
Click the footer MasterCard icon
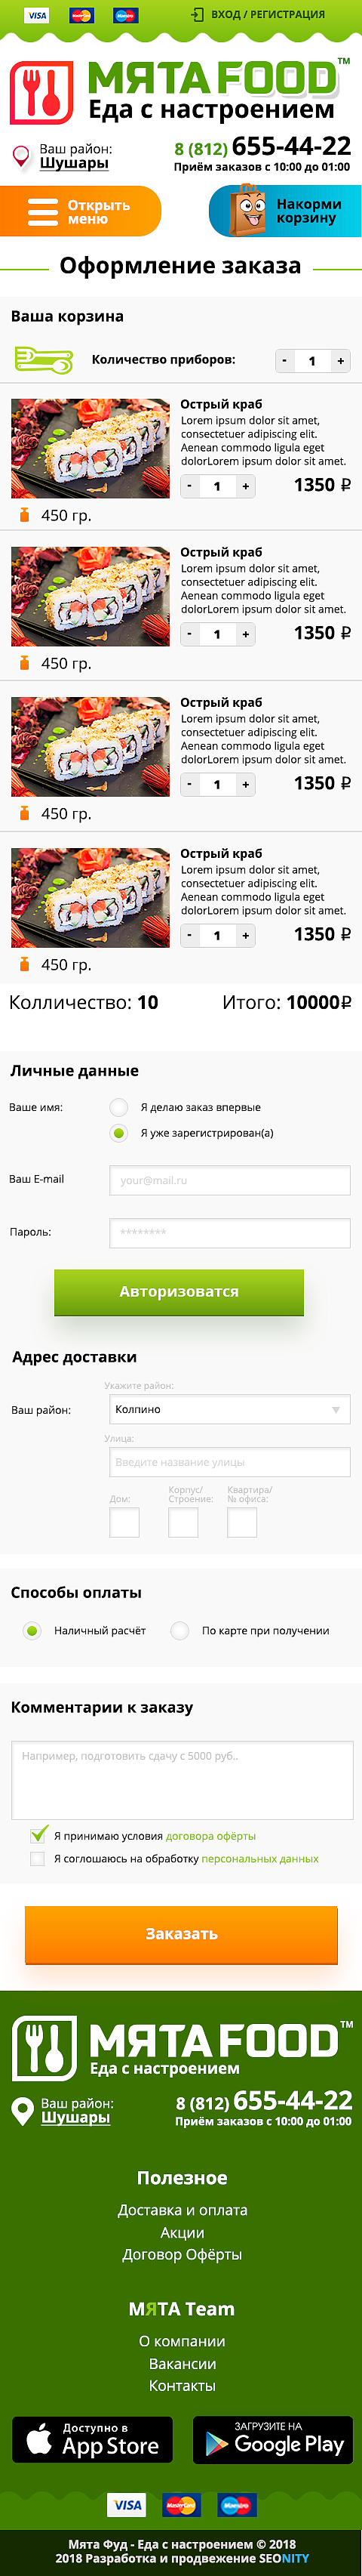pyautogui.click(x=181, y=2505)
